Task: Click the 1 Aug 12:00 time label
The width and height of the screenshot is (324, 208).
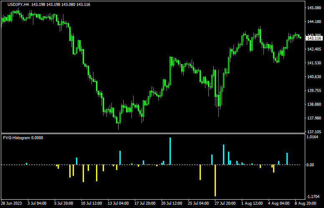Action: [x=252, y=203]
